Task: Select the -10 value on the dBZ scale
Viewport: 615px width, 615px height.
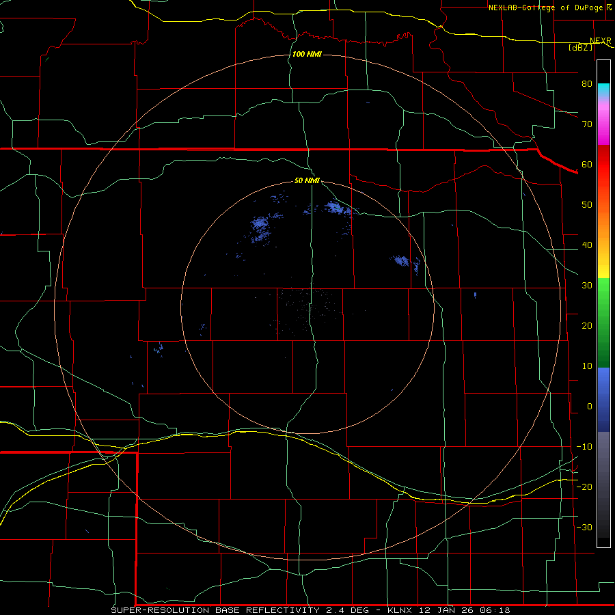Action: click(x=584, y=447)
